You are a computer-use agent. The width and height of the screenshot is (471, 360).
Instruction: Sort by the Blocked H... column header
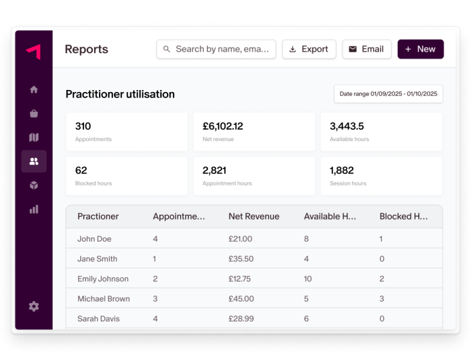coord(404,216)
